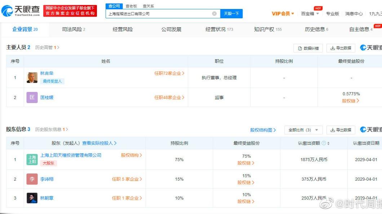This screenshot has height=214, width=382.
Task: Open the VIP会员 dropdown
Action: [x=283, y=14]
